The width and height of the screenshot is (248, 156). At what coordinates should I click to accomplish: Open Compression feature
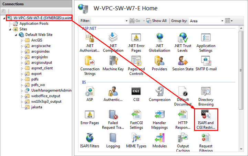point(159,94)
